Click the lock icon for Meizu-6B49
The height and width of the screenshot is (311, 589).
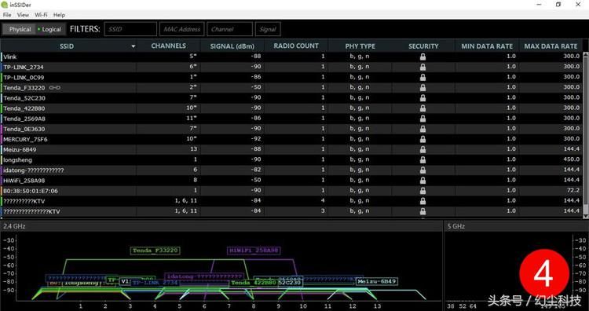423,149
